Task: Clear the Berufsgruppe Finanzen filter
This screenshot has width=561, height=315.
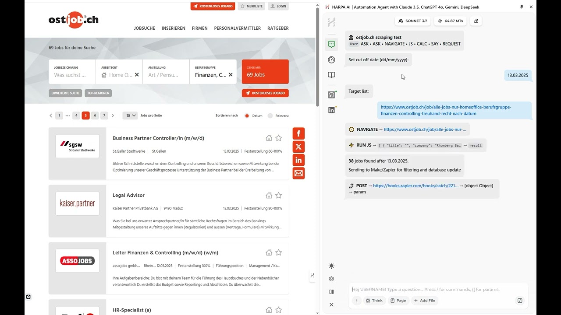Action: (x=231, y=75)
